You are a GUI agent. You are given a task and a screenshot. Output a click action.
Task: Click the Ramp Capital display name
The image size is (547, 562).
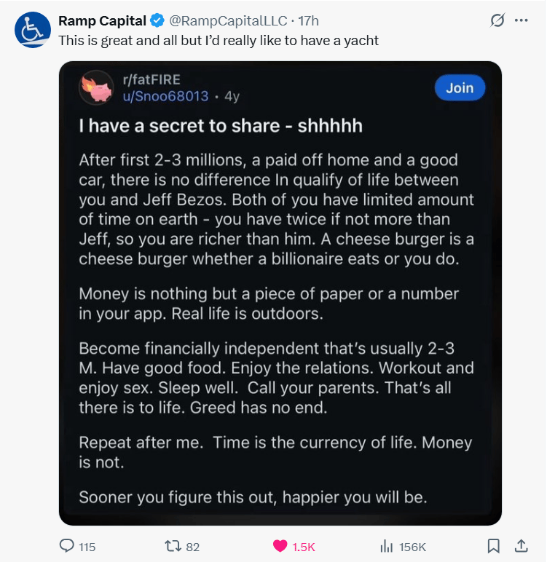(x=102, y=21)
